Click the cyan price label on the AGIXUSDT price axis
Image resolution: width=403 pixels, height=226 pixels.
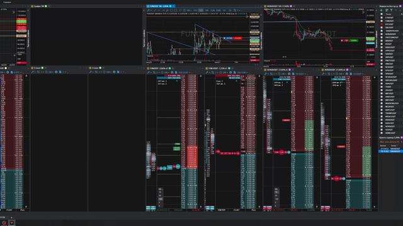[x=370, y=43]
